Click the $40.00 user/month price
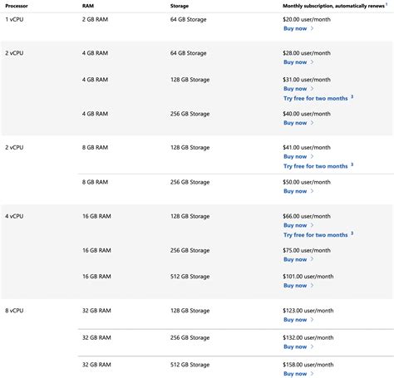The height and width of the screenshot is (378, 394). coord(307,114)
